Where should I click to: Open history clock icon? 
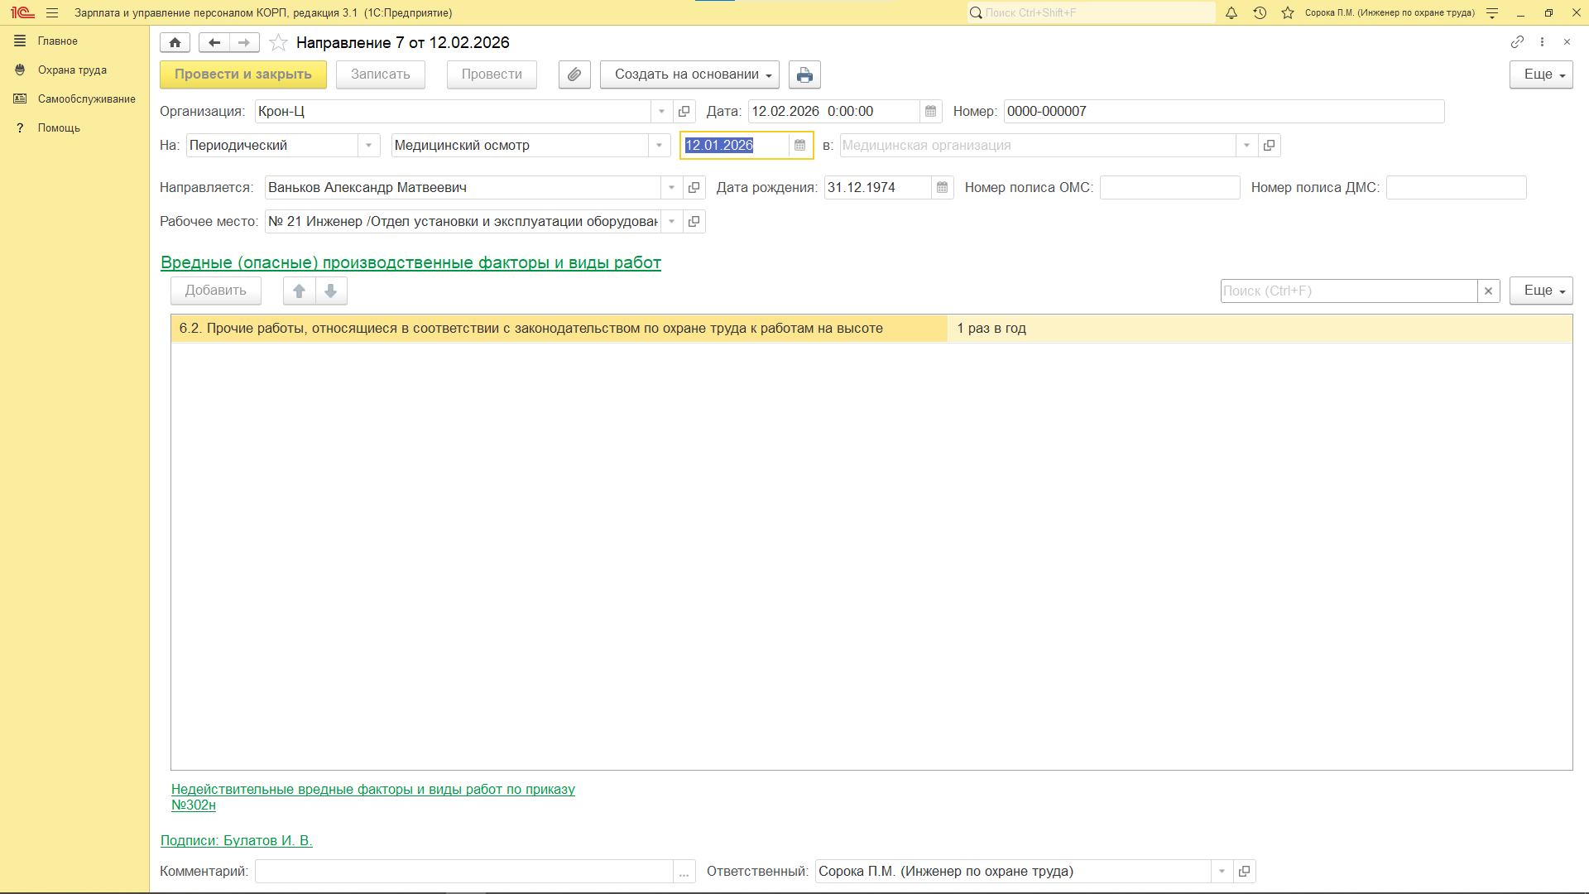pos(1260,12)
